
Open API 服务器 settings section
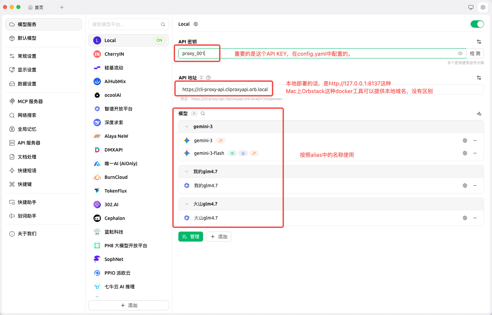(x=44, y=143)
